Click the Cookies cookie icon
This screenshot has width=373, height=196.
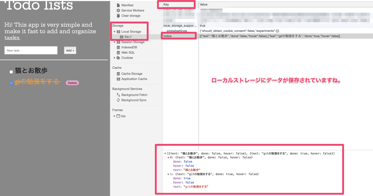118,58
